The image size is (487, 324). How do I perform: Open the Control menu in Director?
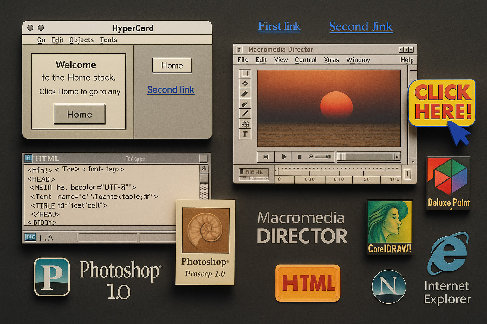point(305,60)
